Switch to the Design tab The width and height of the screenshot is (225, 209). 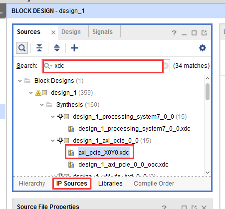point(71,32)
